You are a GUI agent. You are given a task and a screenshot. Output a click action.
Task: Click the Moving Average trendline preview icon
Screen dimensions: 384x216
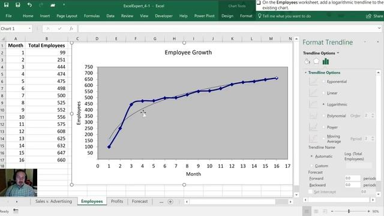point(313,139)
